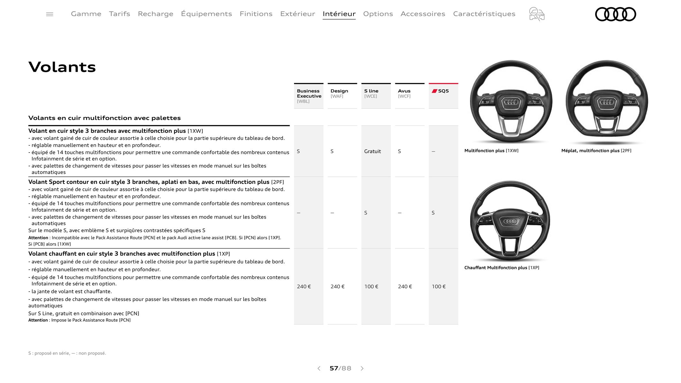Viewport: 681px width, 383px height.
Task: Click the Chauffant Multifonction plus [1XP] wheel image
Action: (x=510, y=221)
